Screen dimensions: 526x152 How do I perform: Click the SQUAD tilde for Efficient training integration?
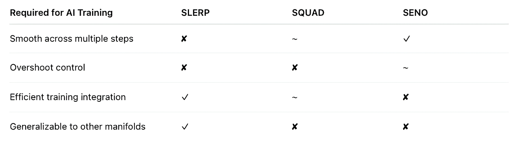coord(295,98)
